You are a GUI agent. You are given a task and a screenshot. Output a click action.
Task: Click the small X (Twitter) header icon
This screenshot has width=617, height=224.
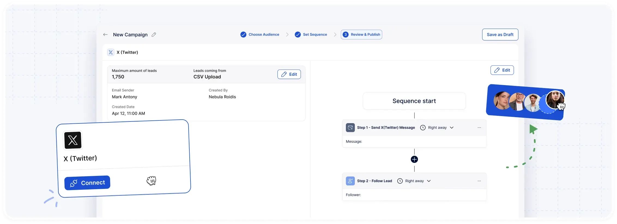pos(111,52)
